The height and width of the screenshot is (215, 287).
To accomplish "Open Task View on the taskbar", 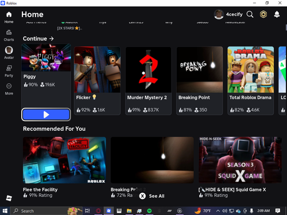I will pos(87,211).
